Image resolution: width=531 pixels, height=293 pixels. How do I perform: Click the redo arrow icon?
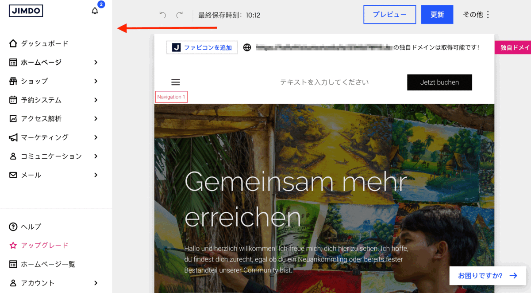[x=179, y=15]
